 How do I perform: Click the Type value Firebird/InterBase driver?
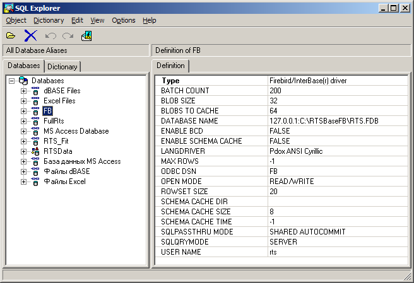pos(308,81)
